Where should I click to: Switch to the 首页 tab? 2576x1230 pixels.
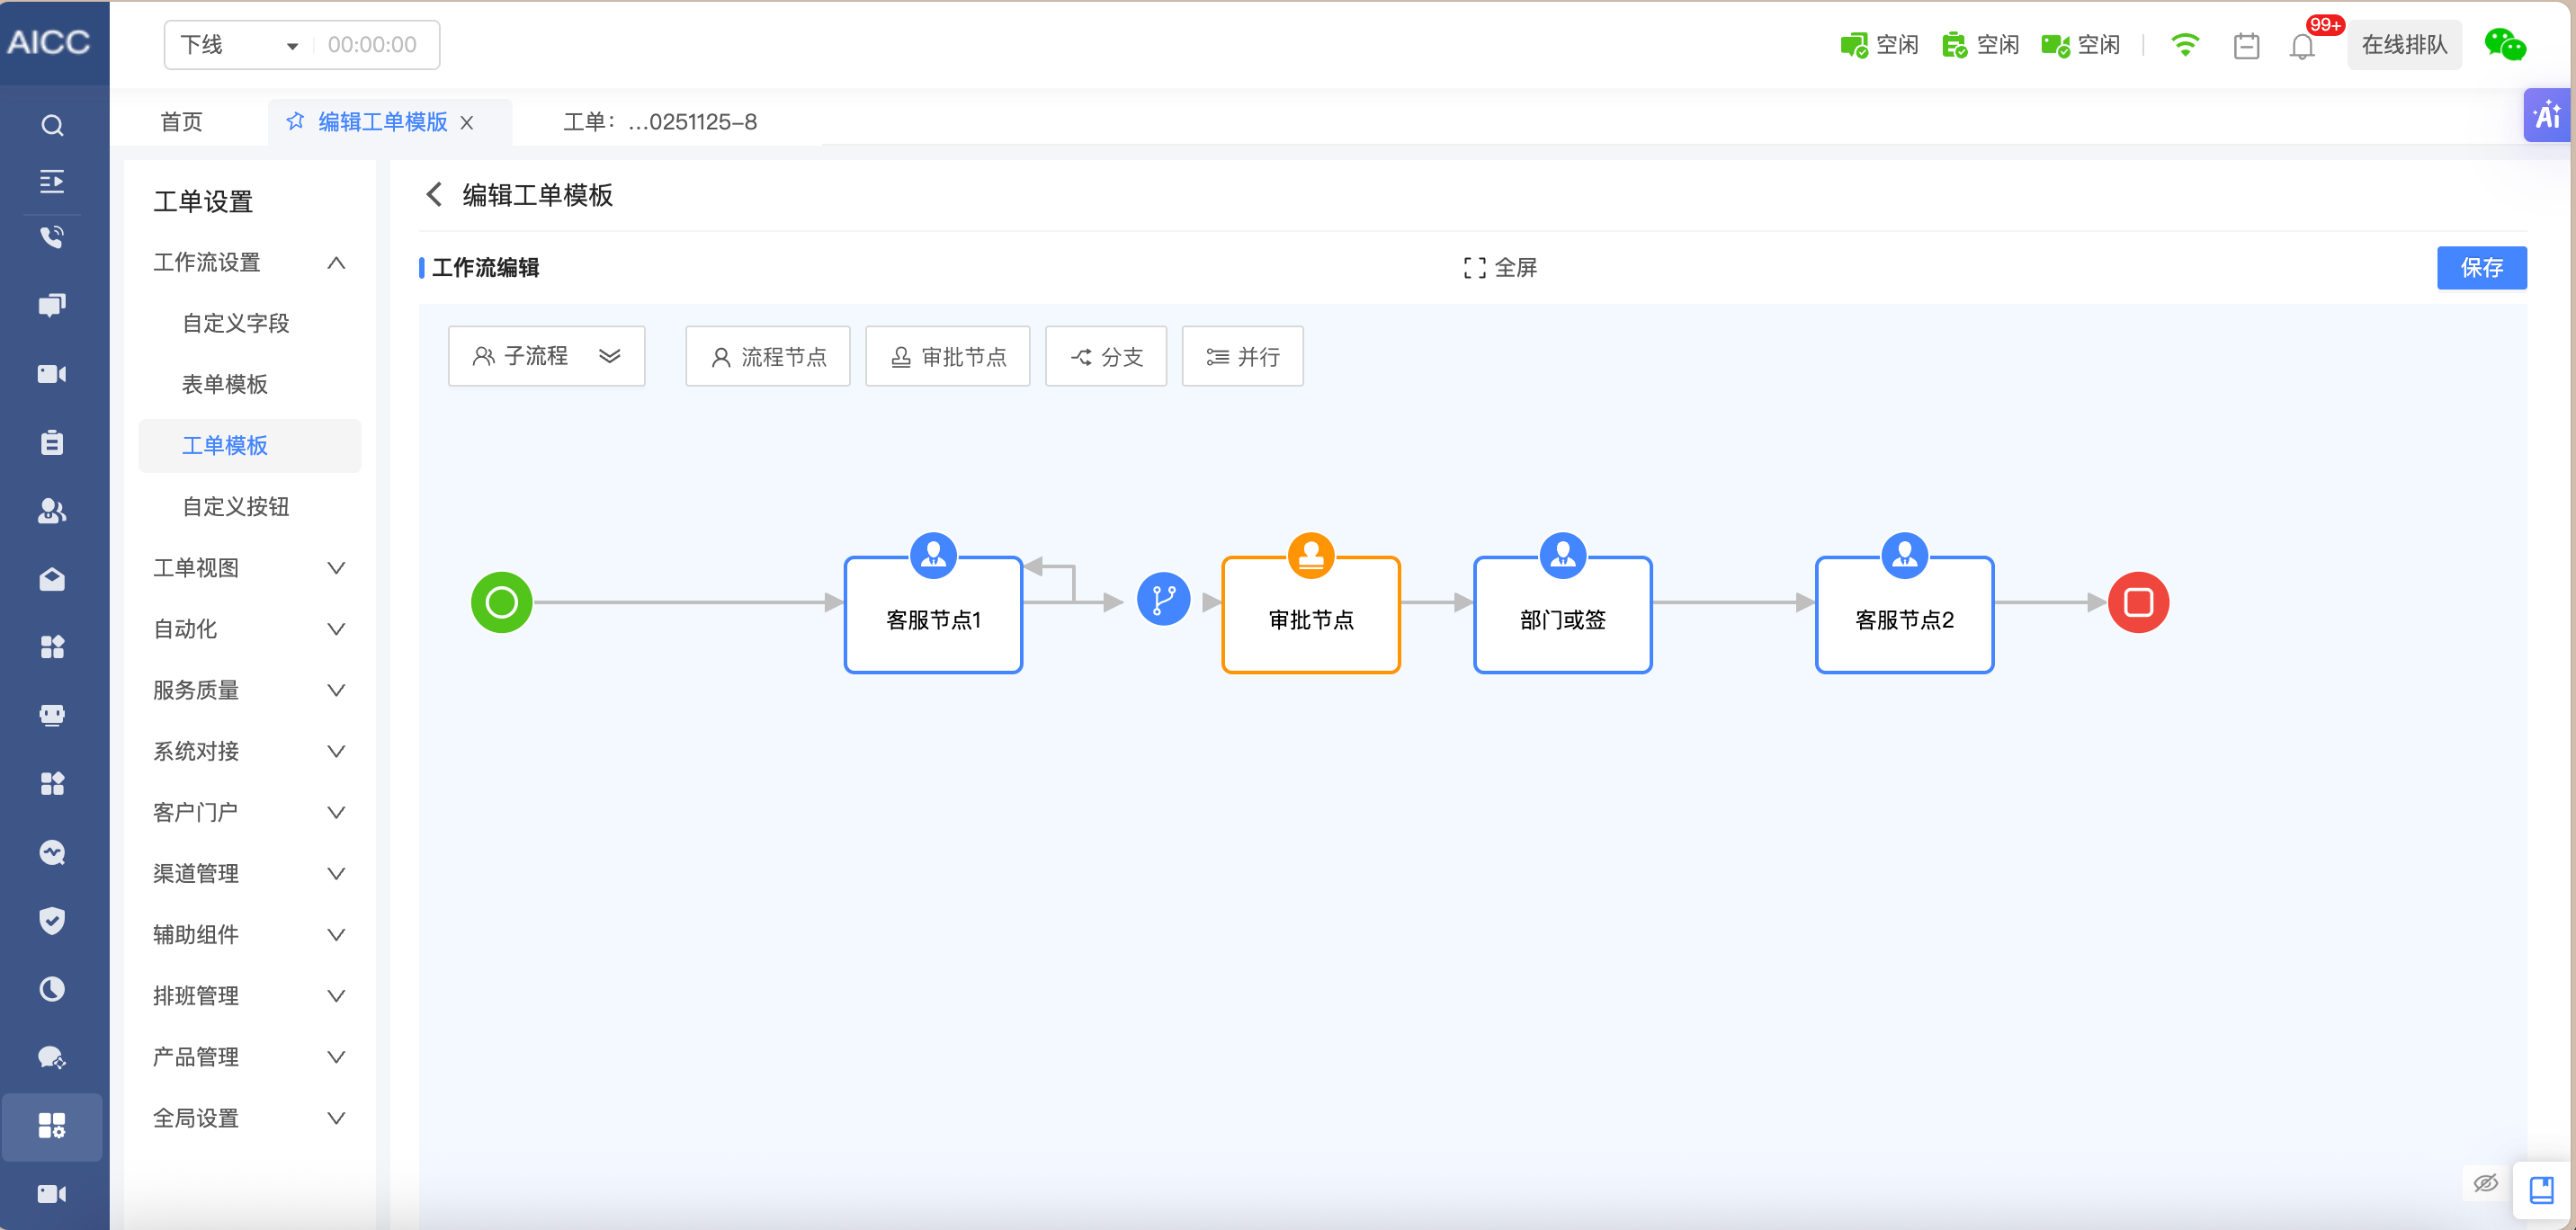(x=181, y=122)
